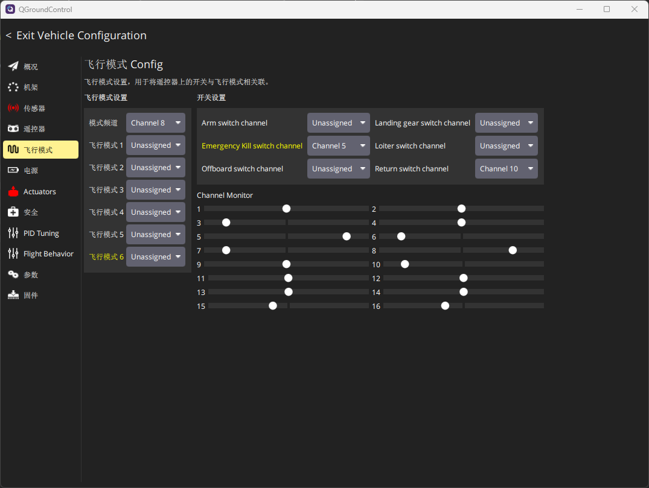The image size is (649, 488).
Task: Click the 安全 first-aid kit icon
Action: pyautogui.click(x=13, y=212)
